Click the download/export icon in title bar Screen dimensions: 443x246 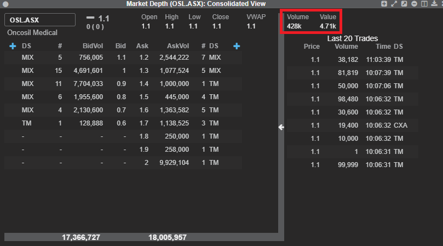click(434, 4)
